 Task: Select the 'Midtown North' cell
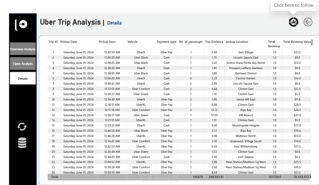pos(246,136)
